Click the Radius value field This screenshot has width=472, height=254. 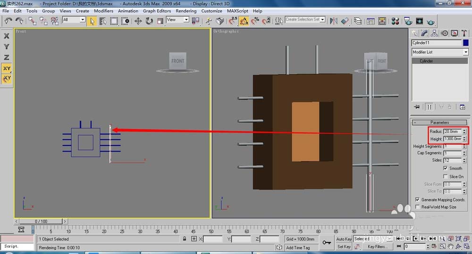pyautogui.click(x=453, y=132)
